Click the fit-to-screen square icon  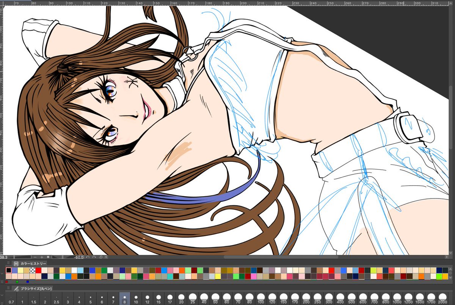coord(48,257)
